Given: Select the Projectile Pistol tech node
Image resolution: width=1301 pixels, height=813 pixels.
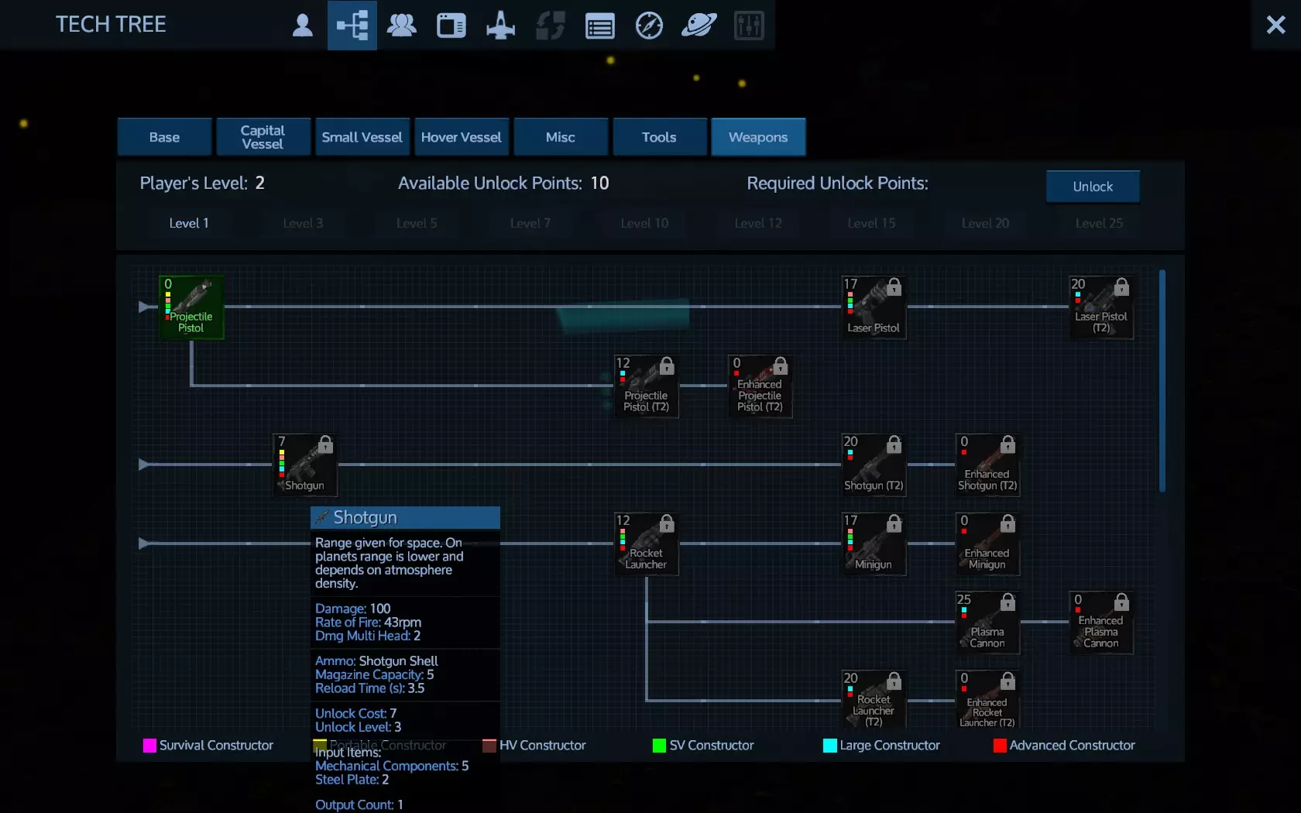Looking at the screenshot, I should point(191,307).
